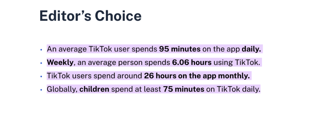Click the bold word "children"
Screen dimensions: 313x120
[x=94, y=89]
